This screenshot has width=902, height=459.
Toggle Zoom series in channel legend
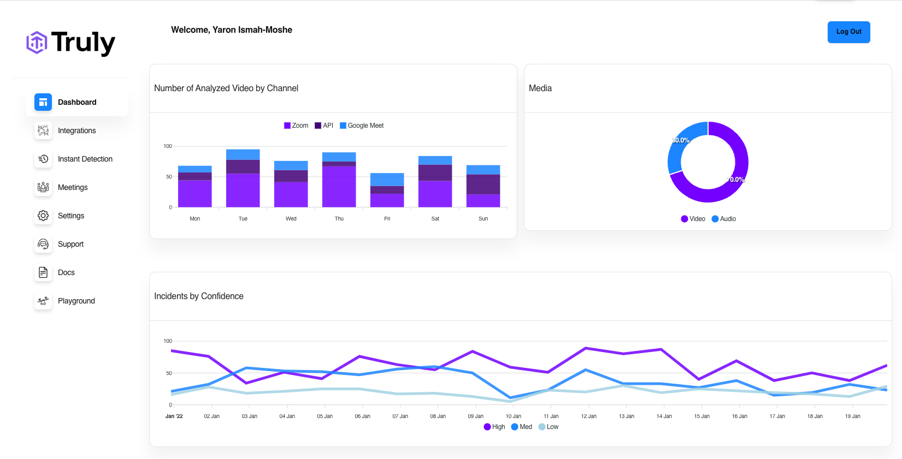click(296, 126)
